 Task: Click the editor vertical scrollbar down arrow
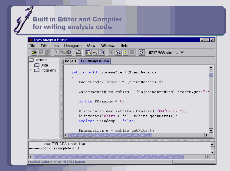click(x=211, y=131)
